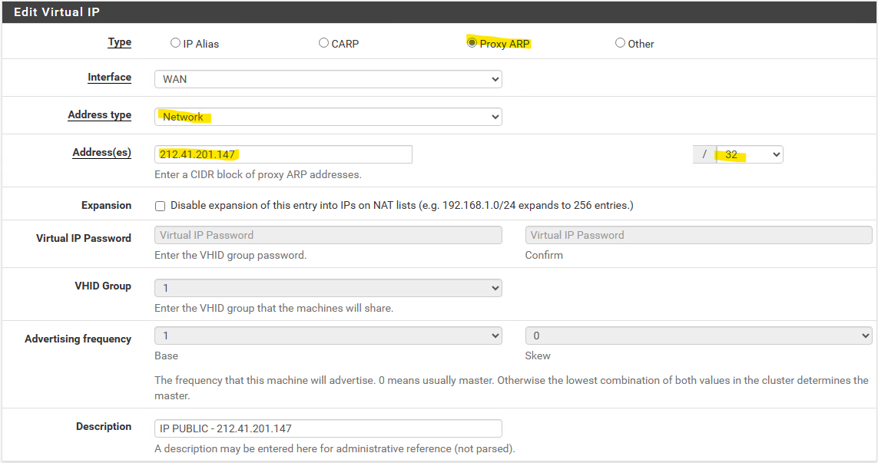Click the address field containing 212.41.201.147
The width and height of the screenshot is (878, 463).
coord(283,154)
